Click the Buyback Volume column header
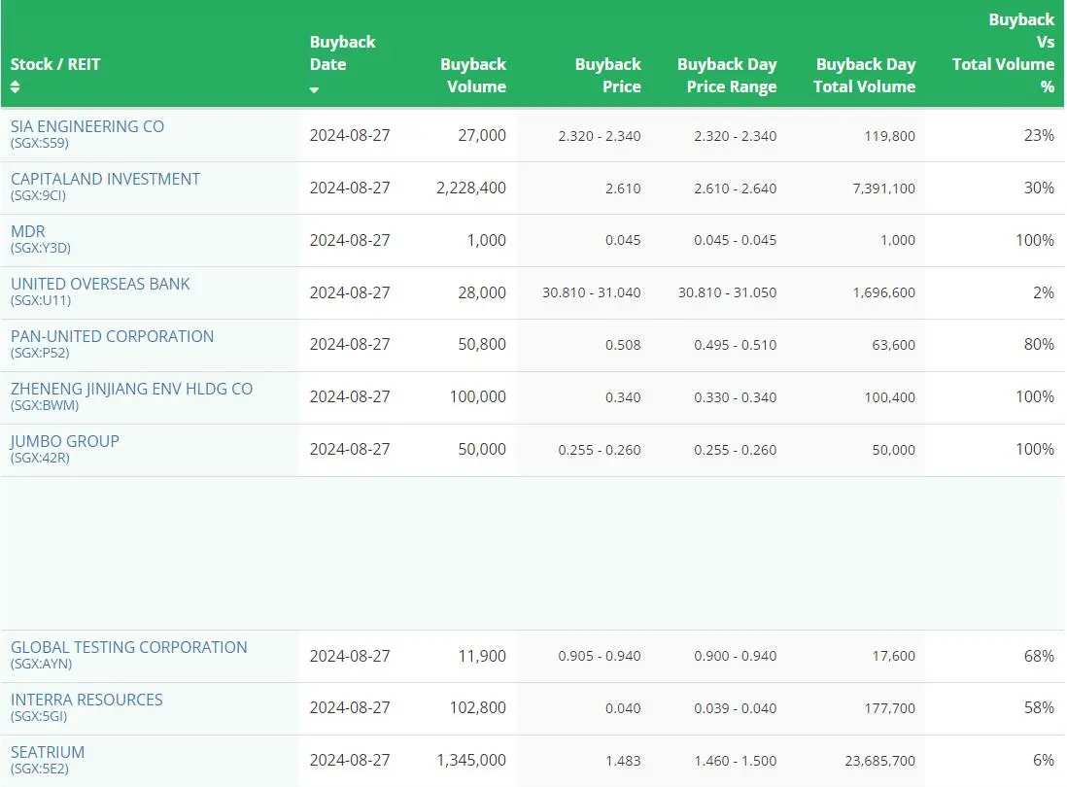 [x=473, y=76]
